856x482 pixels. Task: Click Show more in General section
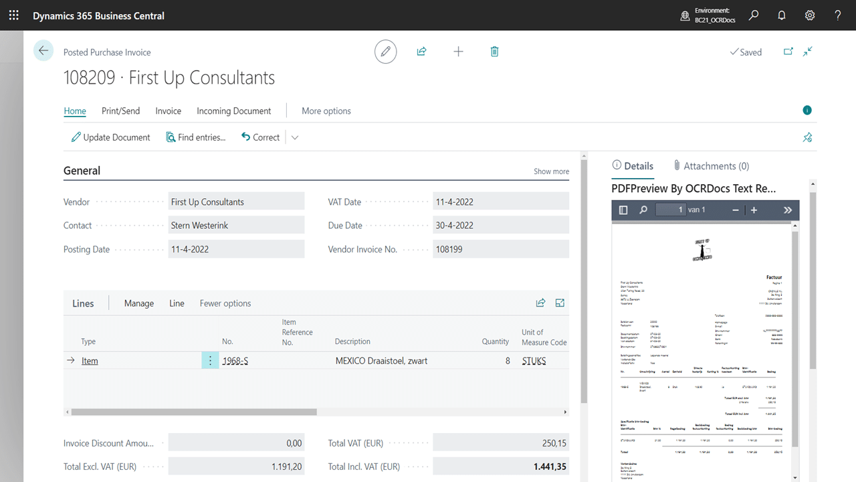(551, 171)
